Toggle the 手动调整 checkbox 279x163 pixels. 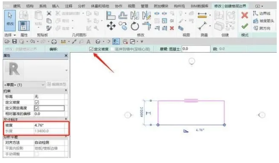37,154
